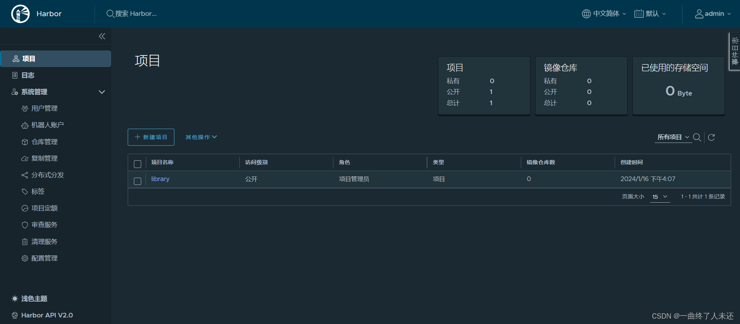Screen dimensions: 740x324
Task: Click the 用户管理 users icon
Action: coord(25,109)
